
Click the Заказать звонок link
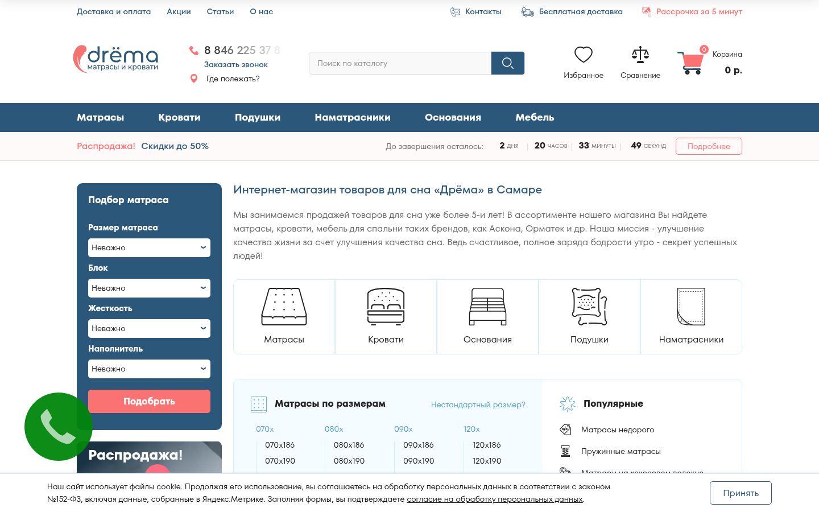236,65
